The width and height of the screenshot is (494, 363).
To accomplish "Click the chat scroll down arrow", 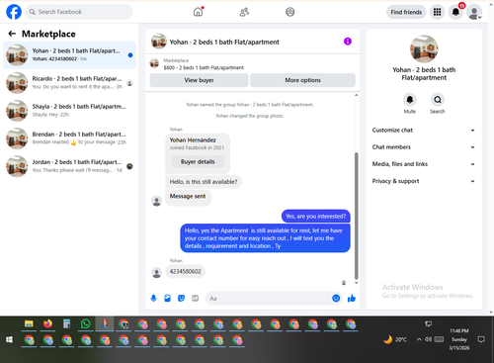I will tap(356, 283).
